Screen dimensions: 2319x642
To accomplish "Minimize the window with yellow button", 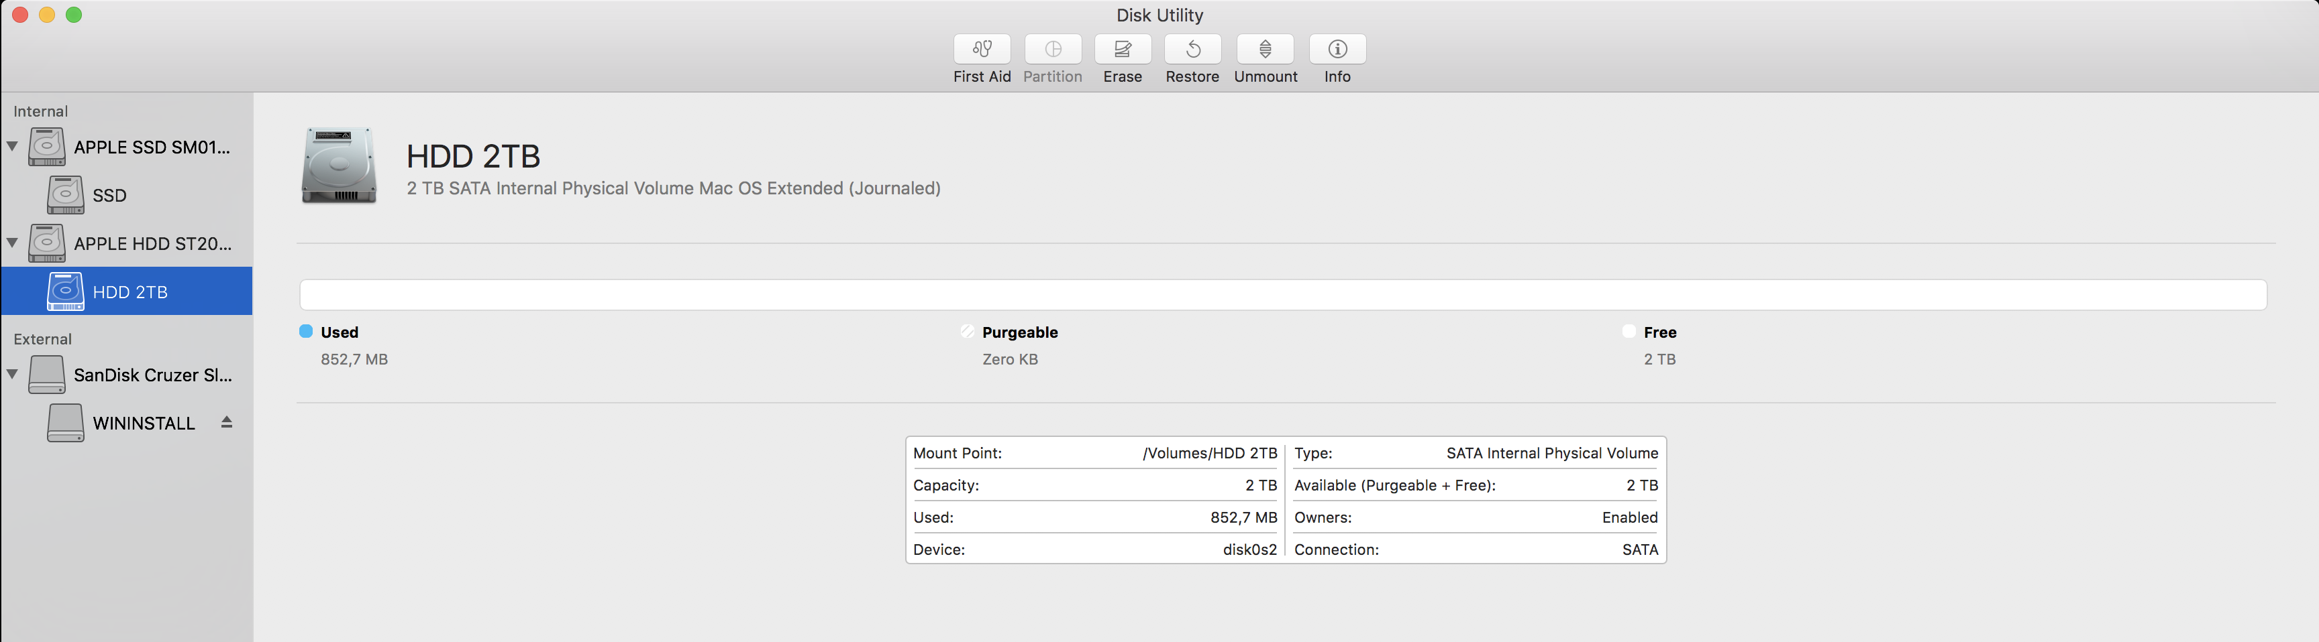I will click(x=47, y=14).
